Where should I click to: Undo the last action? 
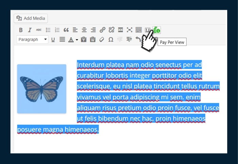pos(138,39)
